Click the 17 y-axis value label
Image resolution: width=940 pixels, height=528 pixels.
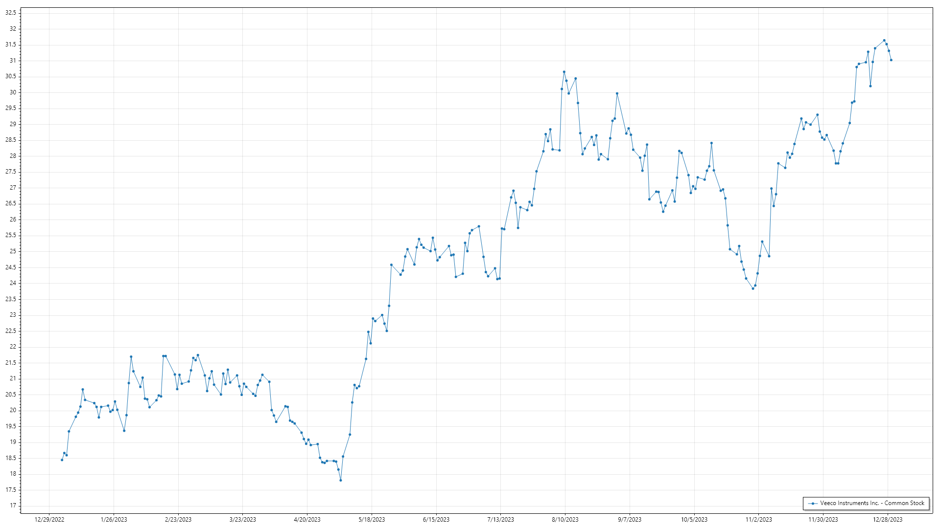point(13,506)
